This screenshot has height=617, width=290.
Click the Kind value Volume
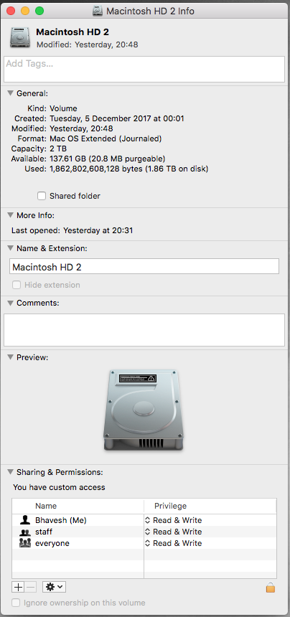click(63, 108)
